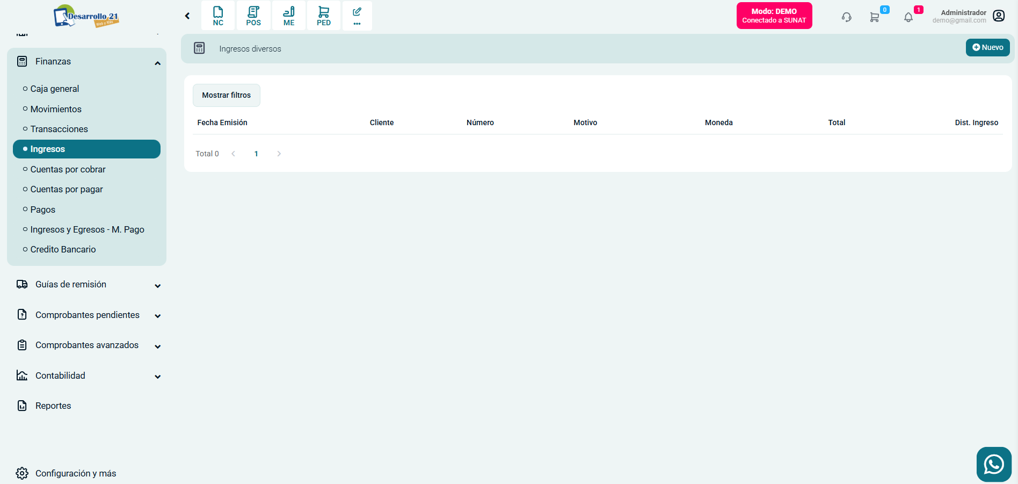Open the WhatsApp chat button
The image size is (1018, 484).
click(993, 464)
